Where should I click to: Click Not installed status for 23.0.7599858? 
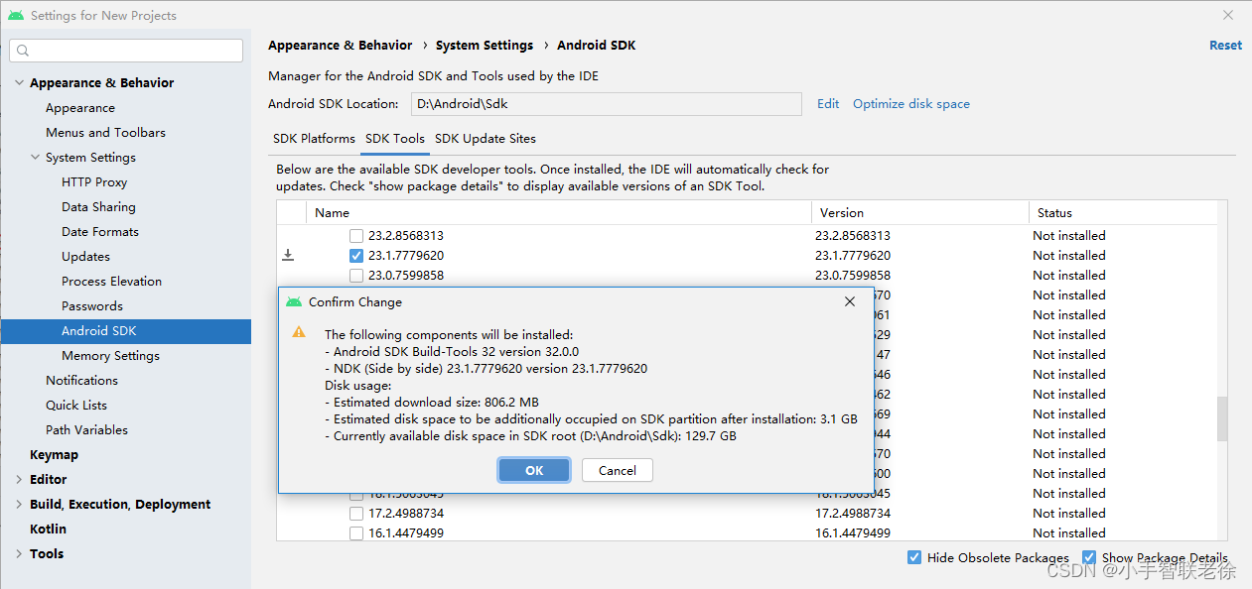[x=1069, y=276]
